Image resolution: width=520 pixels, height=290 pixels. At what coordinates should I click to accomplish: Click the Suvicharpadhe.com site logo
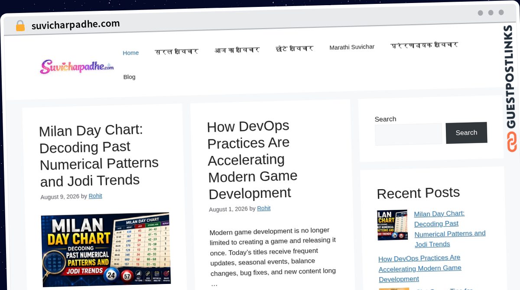pyautogui.click(x=77, y=67)
